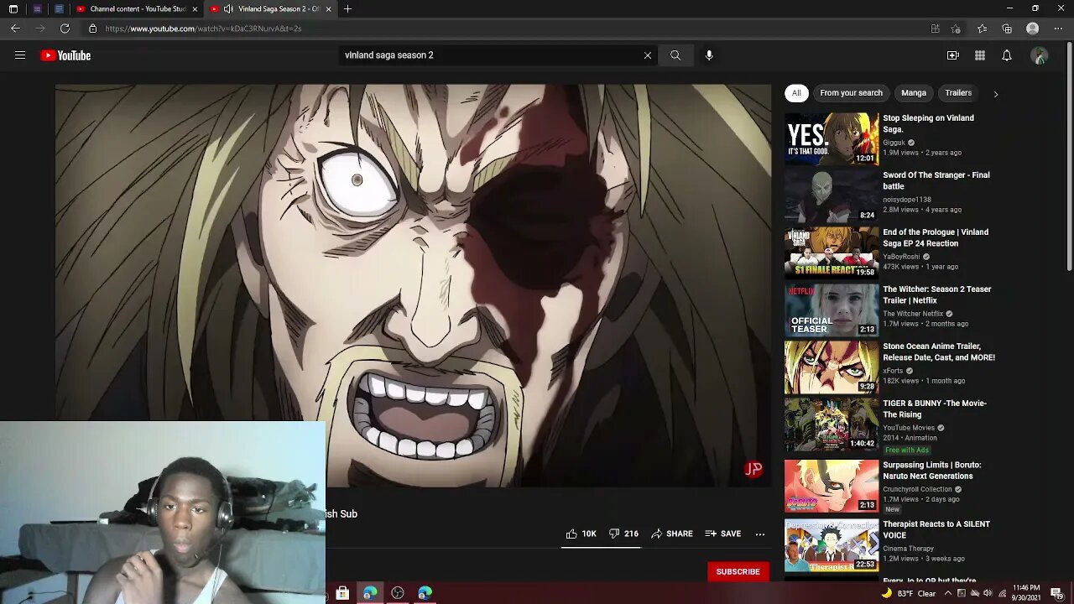Image resolution: width=1074 pixels, height=604 pixels.
Task: Open the Create video camera icon
Action: pyautogui.click(x=953, y=55)
